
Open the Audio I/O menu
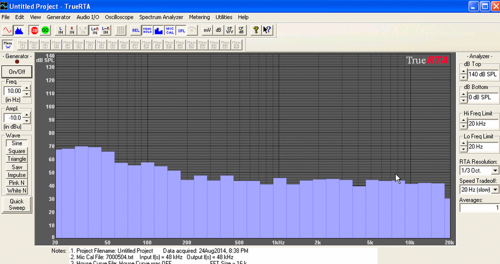point(87,17)
